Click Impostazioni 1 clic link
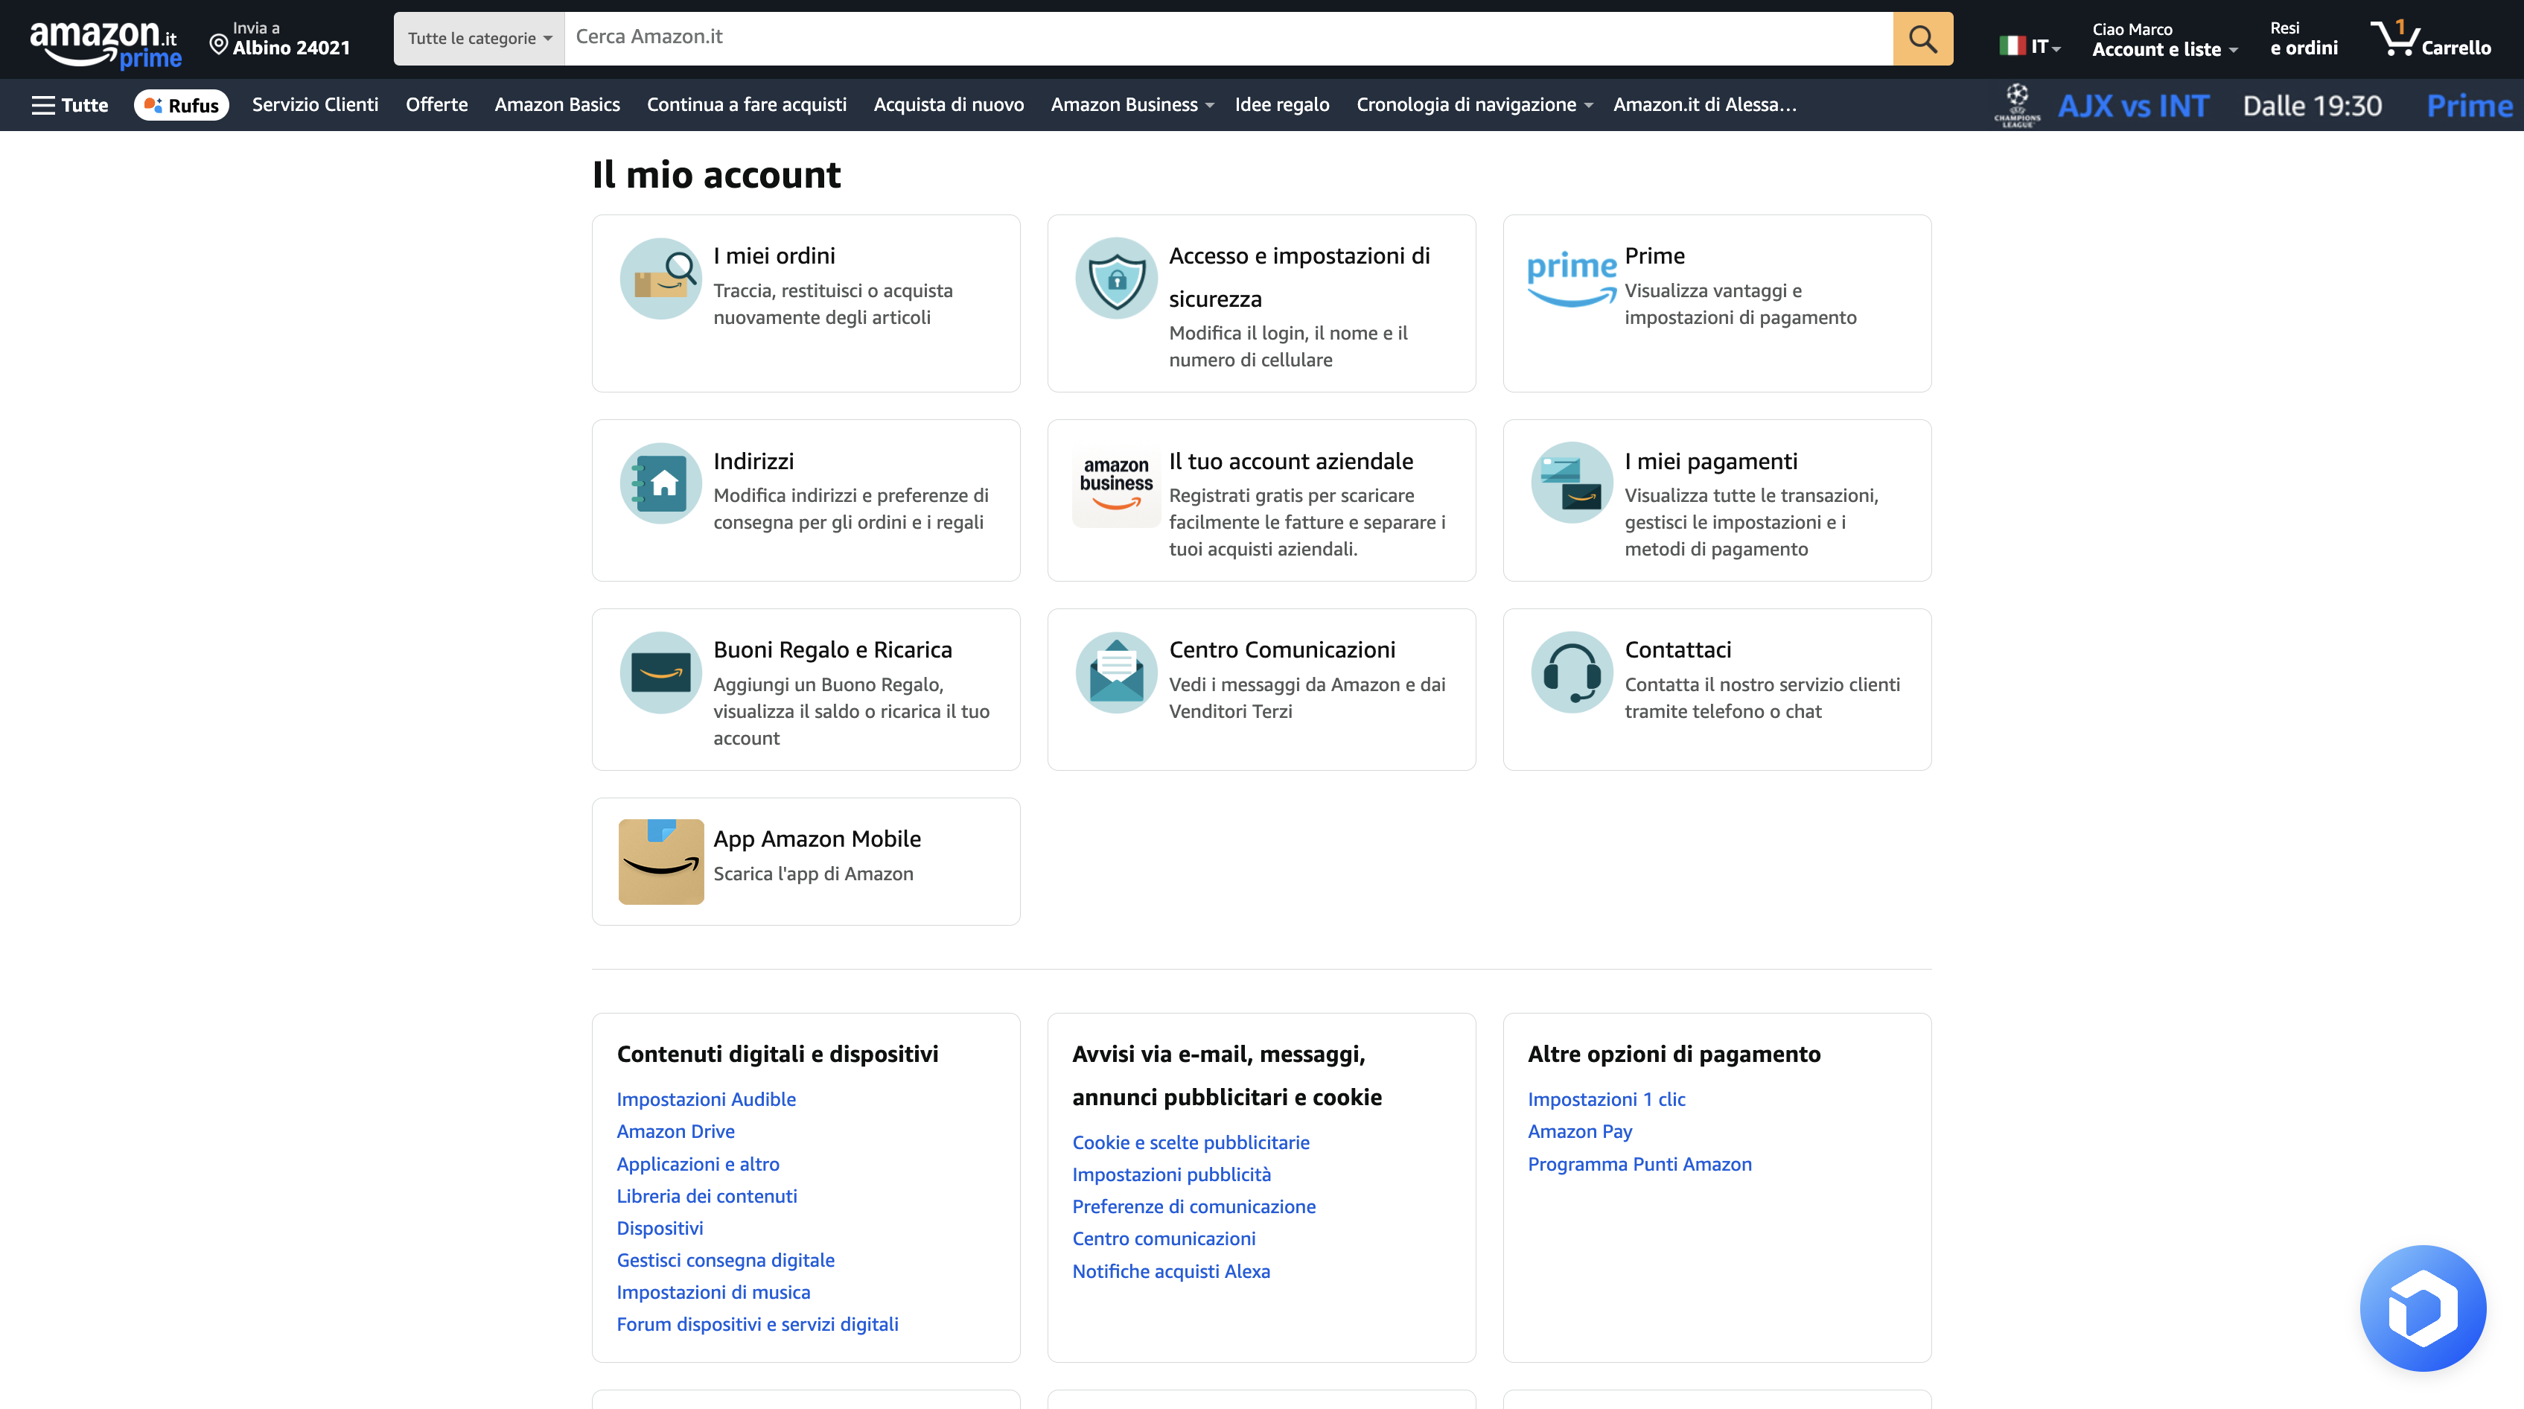This screenshot has width=2524, height=1409. (1606, 1099)
